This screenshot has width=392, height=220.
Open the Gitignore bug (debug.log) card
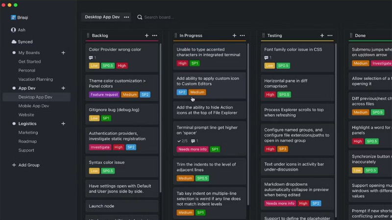pyautogui.click(x=114, y=110)
